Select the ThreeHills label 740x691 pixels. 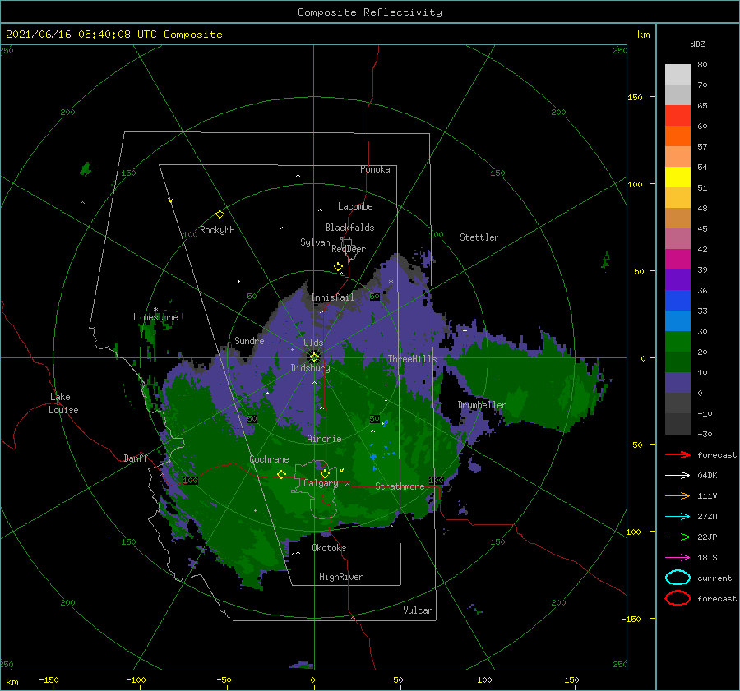coord(412,359)
